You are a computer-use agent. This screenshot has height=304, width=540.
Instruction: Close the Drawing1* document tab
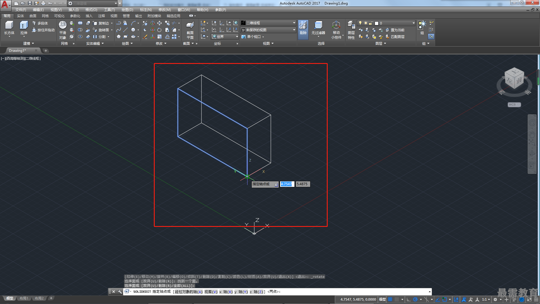36,51
